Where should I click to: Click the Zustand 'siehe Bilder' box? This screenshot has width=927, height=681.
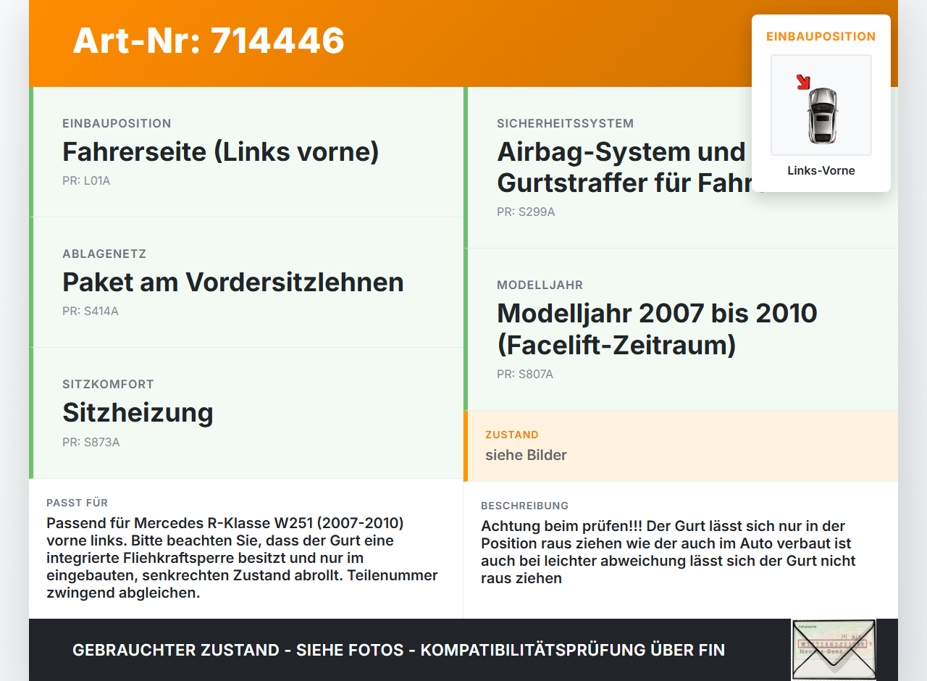tap(681, 446)
